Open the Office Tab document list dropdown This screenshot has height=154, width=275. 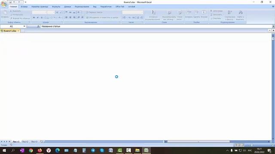click(x=270, y=30)
